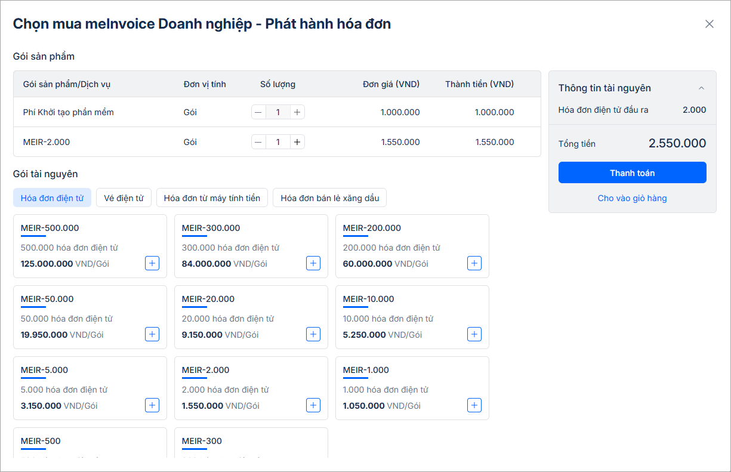
Task: Collapse the Thông tin tài nguyên panel
Action: coord(701,88)
